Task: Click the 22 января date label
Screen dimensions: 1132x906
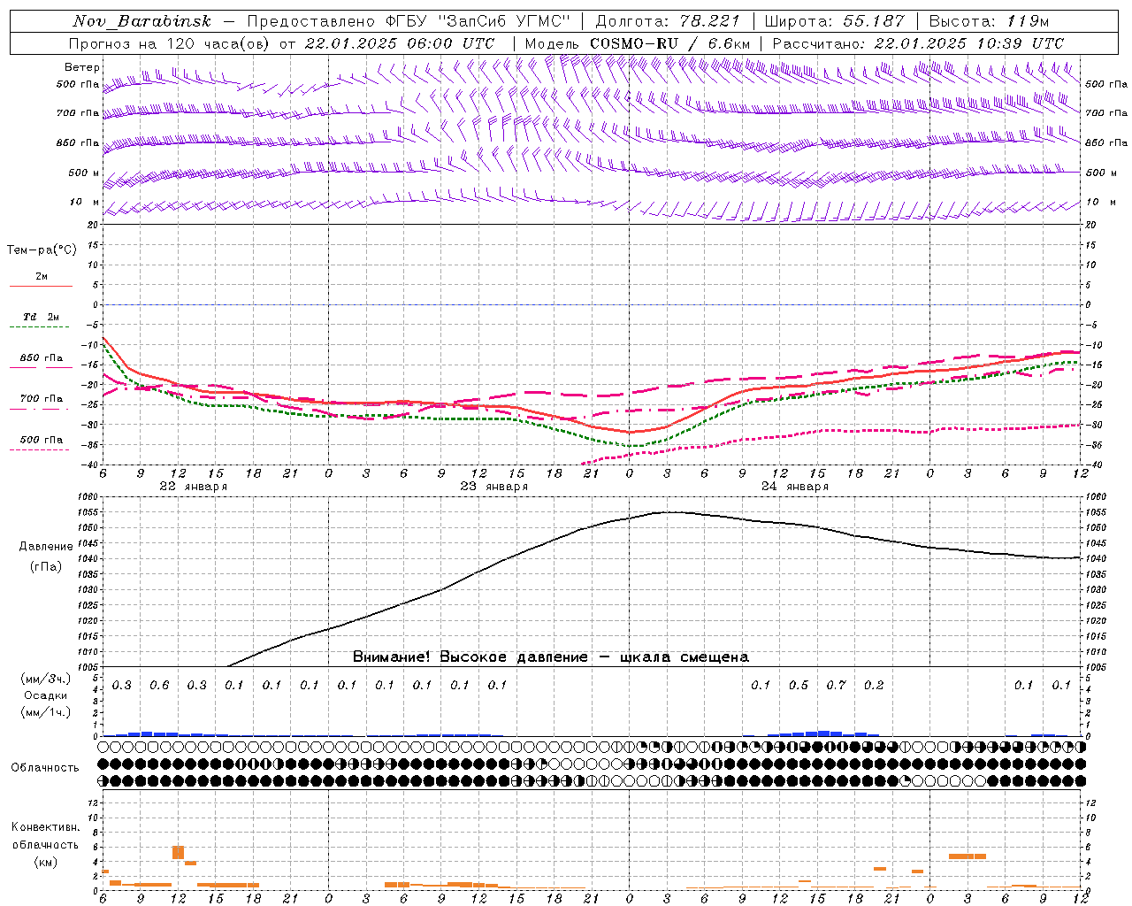Action: pyautogui.click(x=193, y=487)
